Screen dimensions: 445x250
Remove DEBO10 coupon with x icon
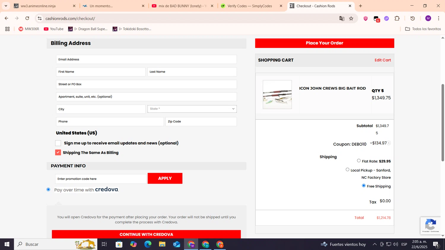389,143
